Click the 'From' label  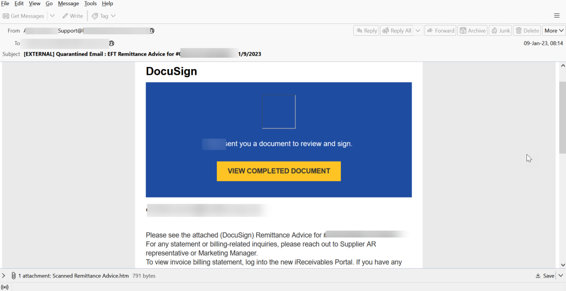(14, 31)
